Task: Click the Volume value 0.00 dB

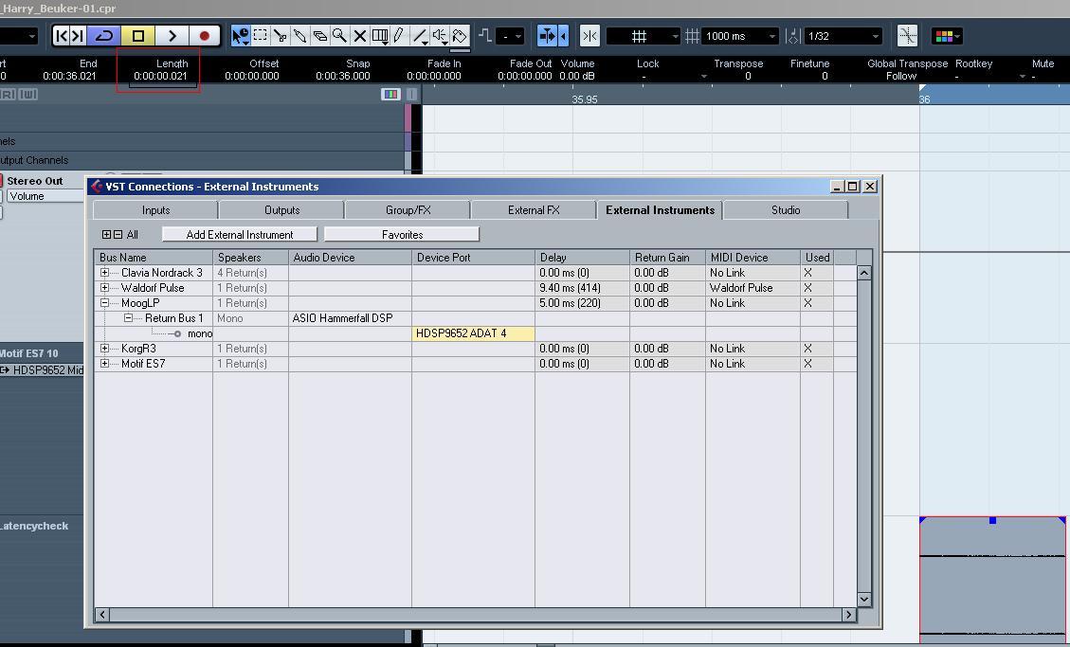Action: click(x=577, y=76)
